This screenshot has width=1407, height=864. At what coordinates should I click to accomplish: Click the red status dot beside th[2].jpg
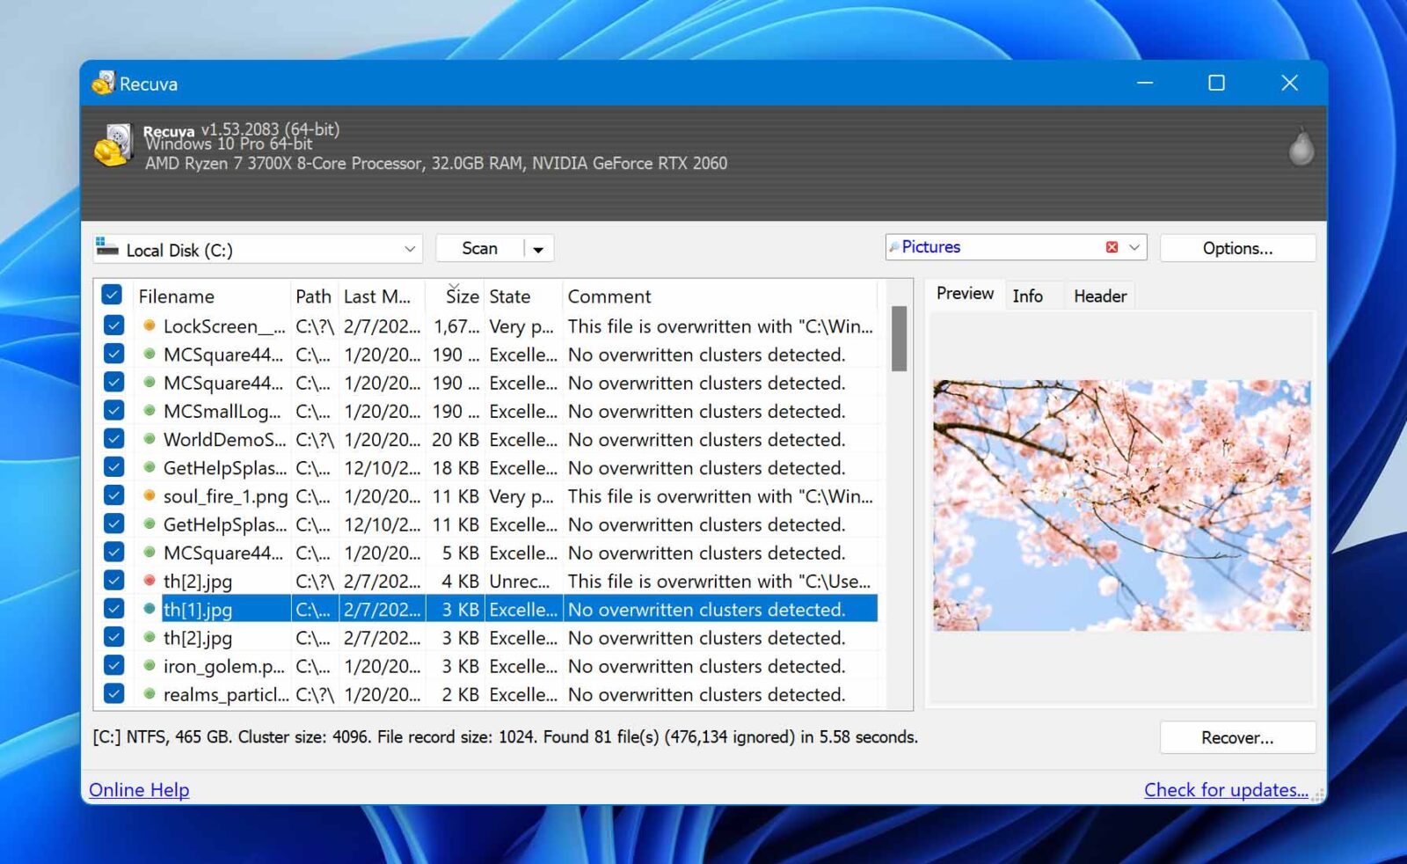click(148, 581)
